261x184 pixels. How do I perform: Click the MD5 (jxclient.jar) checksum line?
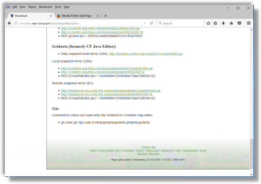102,36
